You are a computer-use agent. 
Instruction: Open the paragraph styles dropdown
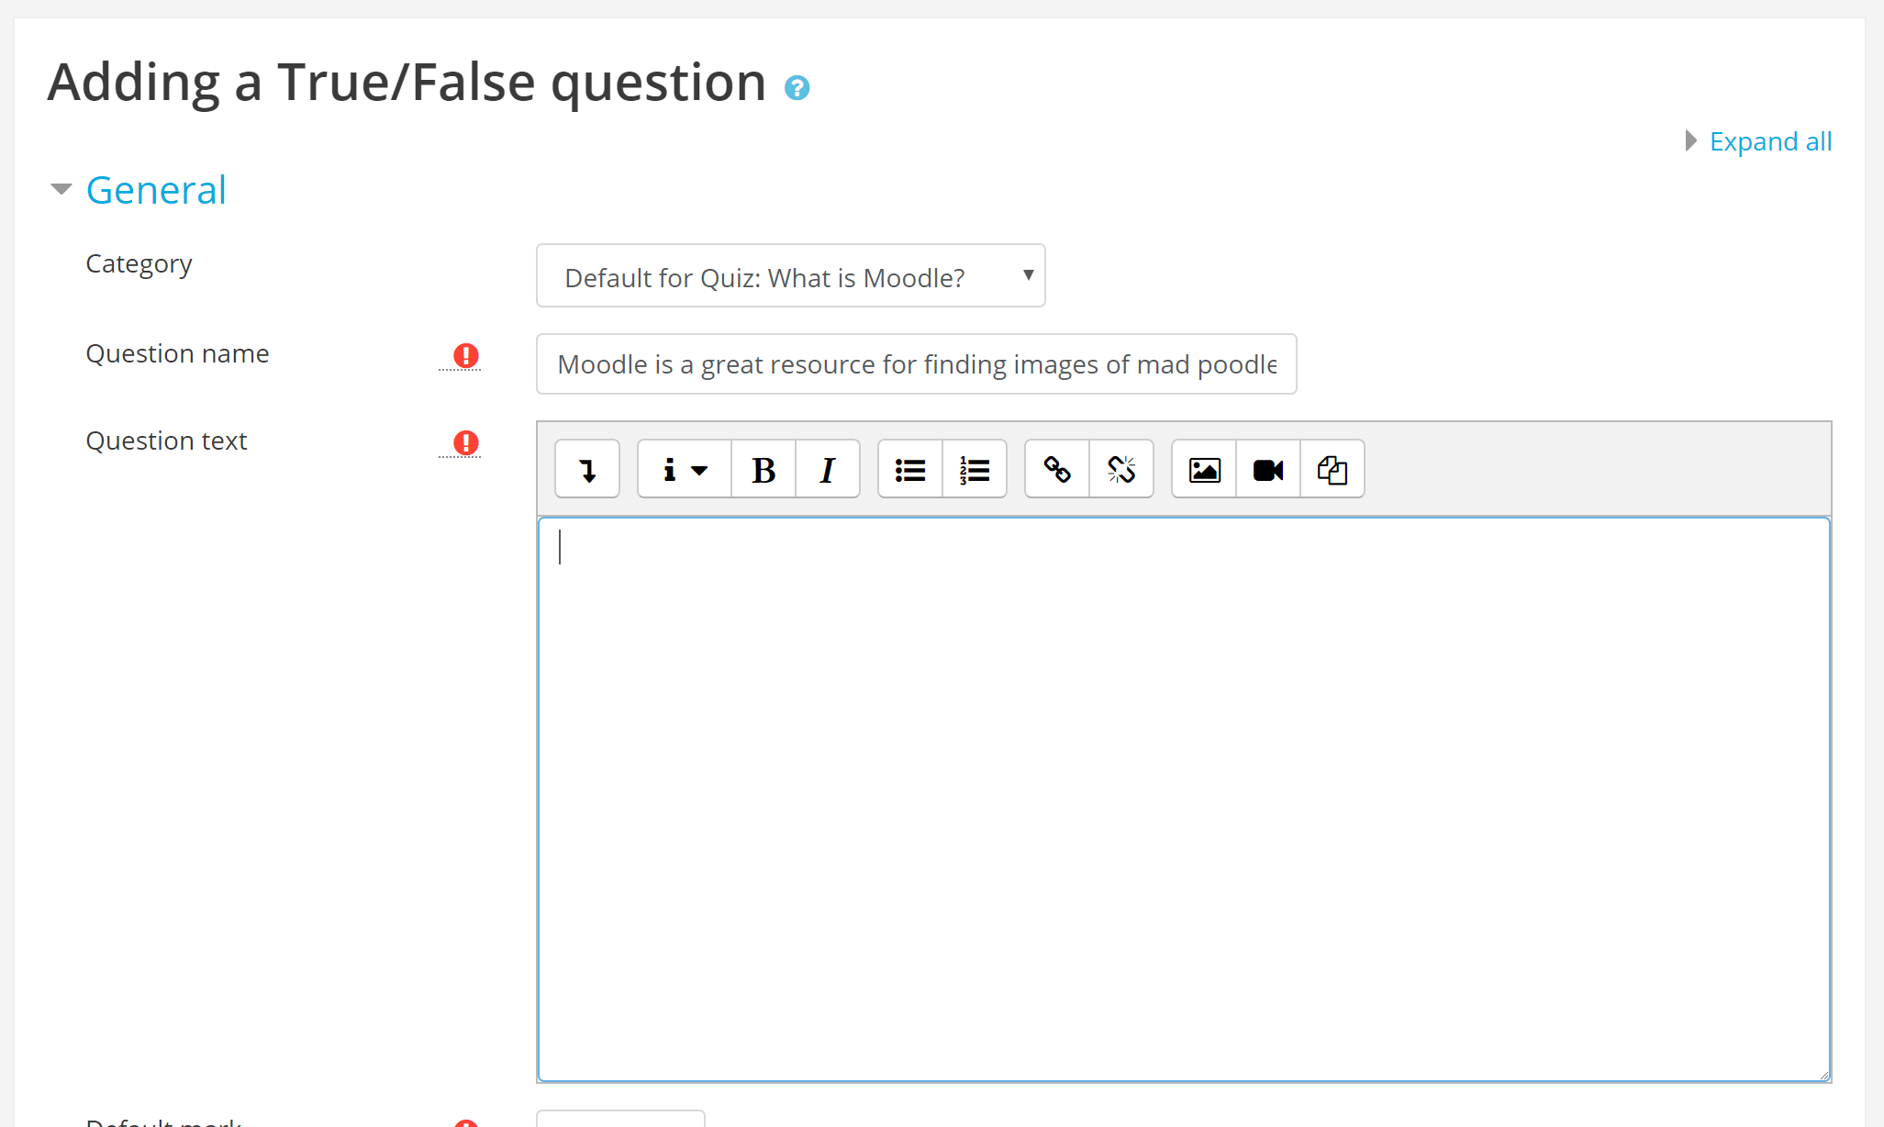click(x=685, y=469)
